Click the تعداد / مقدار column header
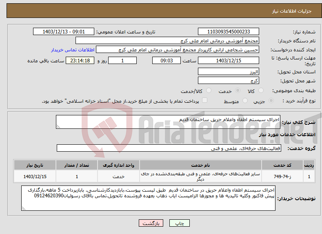Image resolution: width=322 pixels, height=234 pixels. click(77, 165)
